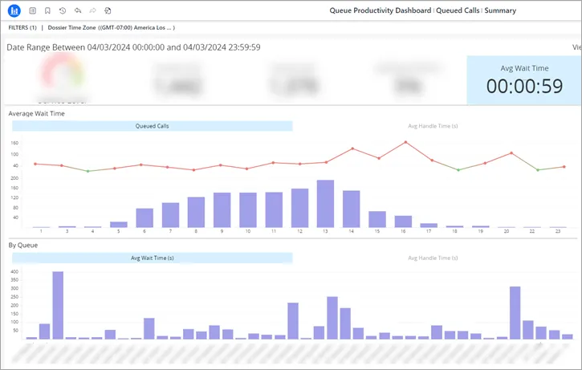Click the reset/history clock icon
This screenshot has width=582, height=370.
click(x=63, y=10)
